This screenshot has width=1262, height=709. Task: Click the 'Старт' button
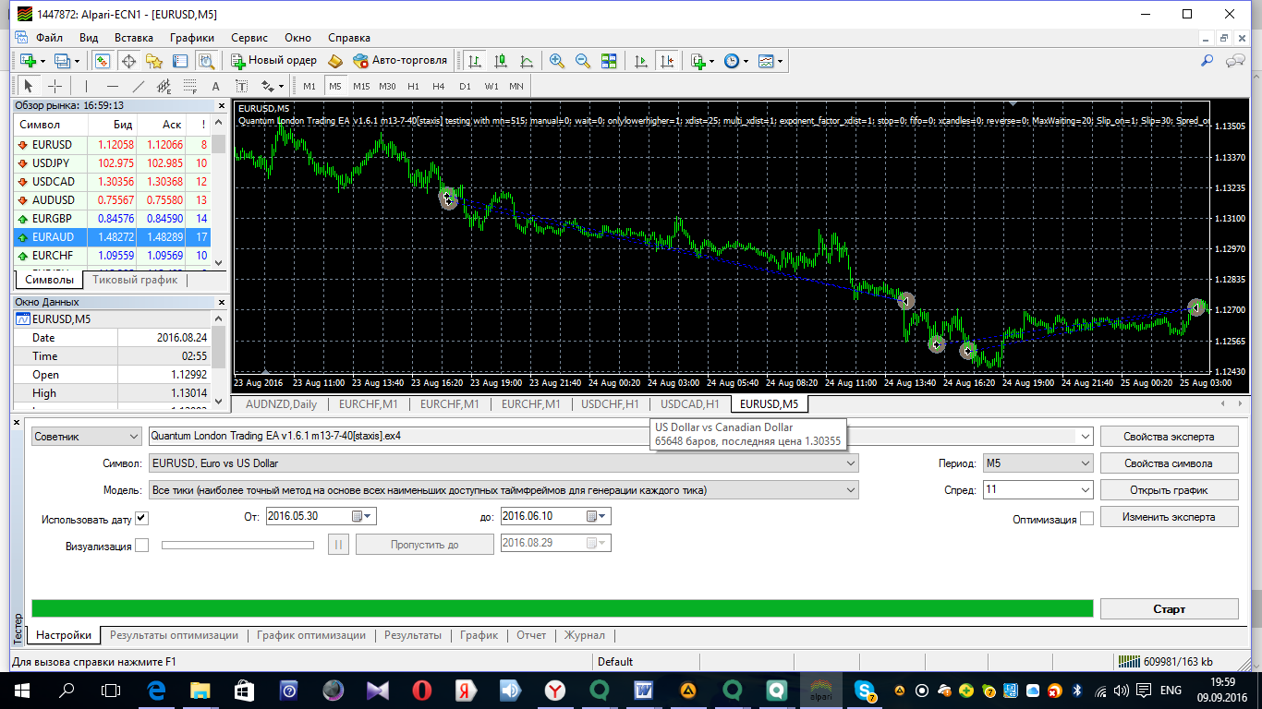1169,609
